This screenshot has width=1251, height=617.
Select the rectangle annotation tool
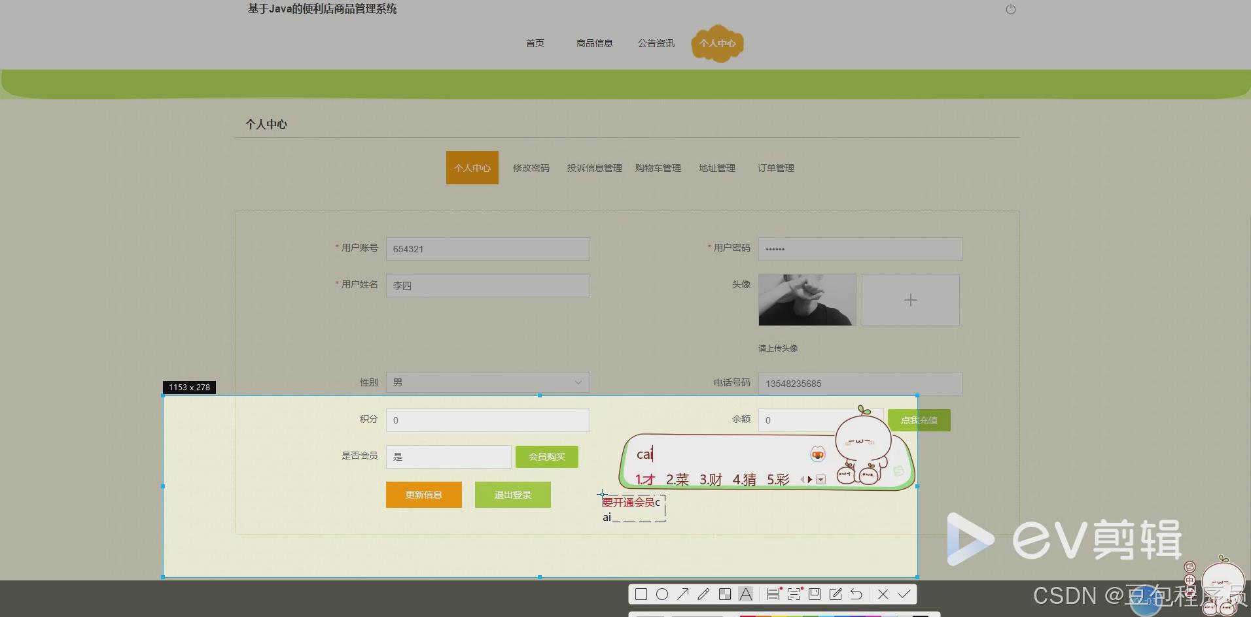coord(641,593)
